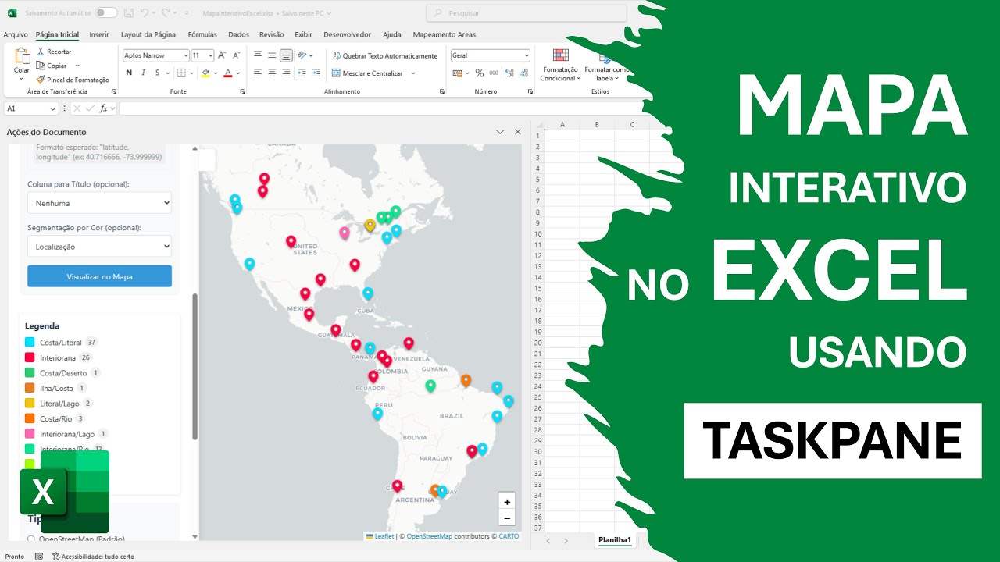Click the yellow marker near the Great Lakes
1000x562 pixels.
(370, 225)
